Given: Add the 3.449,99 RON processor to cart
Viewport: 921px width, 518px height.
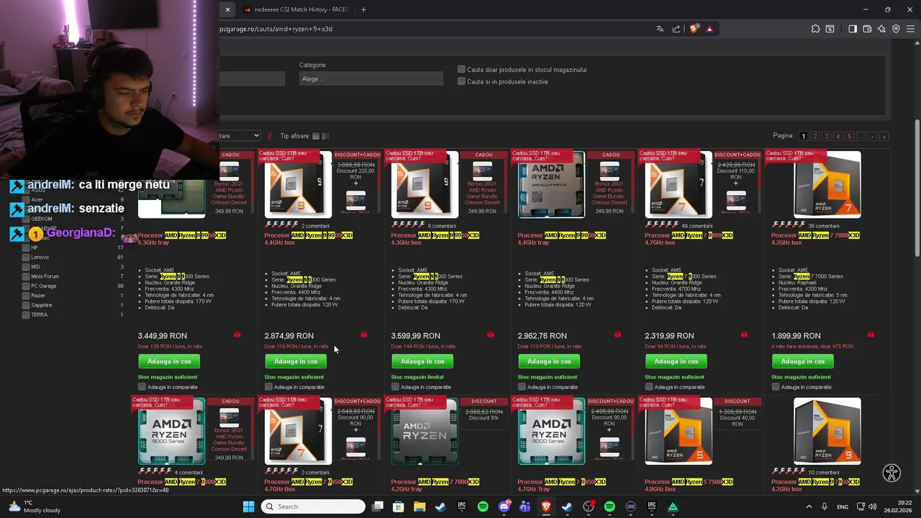Looking at the screenshot, I should click(169, 361).
